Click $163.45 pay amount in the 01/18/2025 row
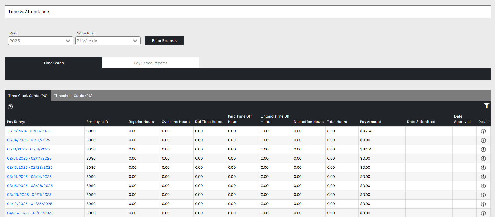This screenshot has width=495, height=217. click(367, 149)
